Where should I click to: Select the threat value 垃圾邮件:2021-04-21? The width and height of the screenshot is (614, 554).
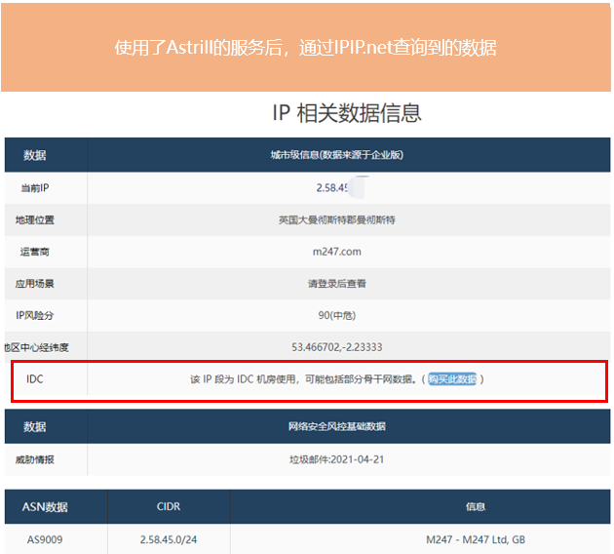(x=337, y=459)
